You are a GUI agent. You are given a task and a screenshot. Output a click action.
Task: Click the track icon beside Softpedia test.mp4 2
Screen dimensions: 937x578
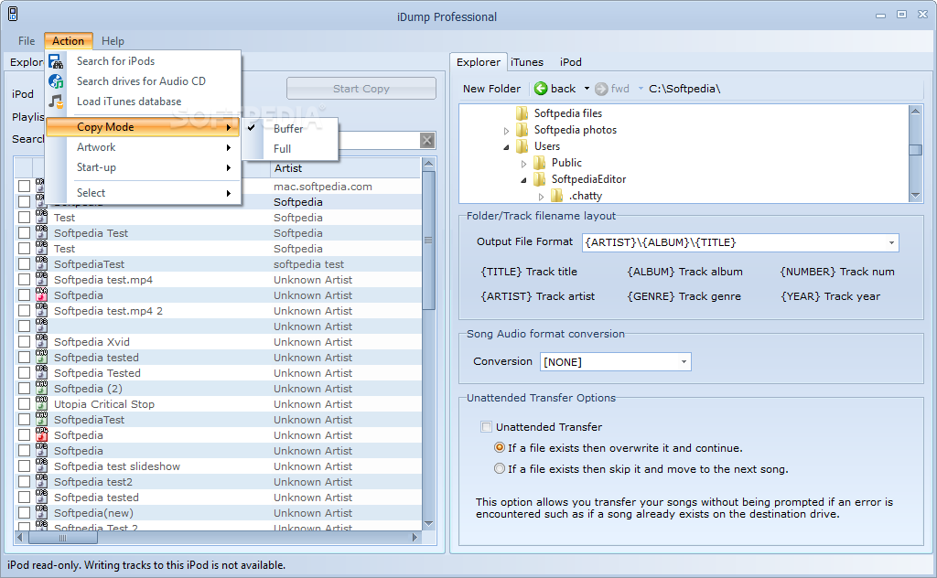click(41, 311)
